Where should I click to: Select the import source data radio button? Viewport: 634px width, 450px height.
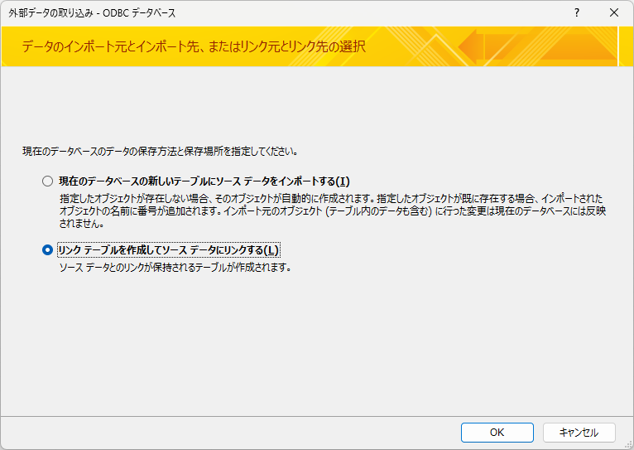pyautogui.click(x=47, y=181)
